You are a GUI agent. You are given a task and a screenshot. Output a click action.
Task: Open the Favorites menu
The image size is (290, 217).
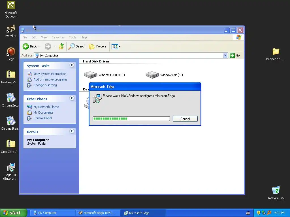pyautogui.click(x=58, y=37)
